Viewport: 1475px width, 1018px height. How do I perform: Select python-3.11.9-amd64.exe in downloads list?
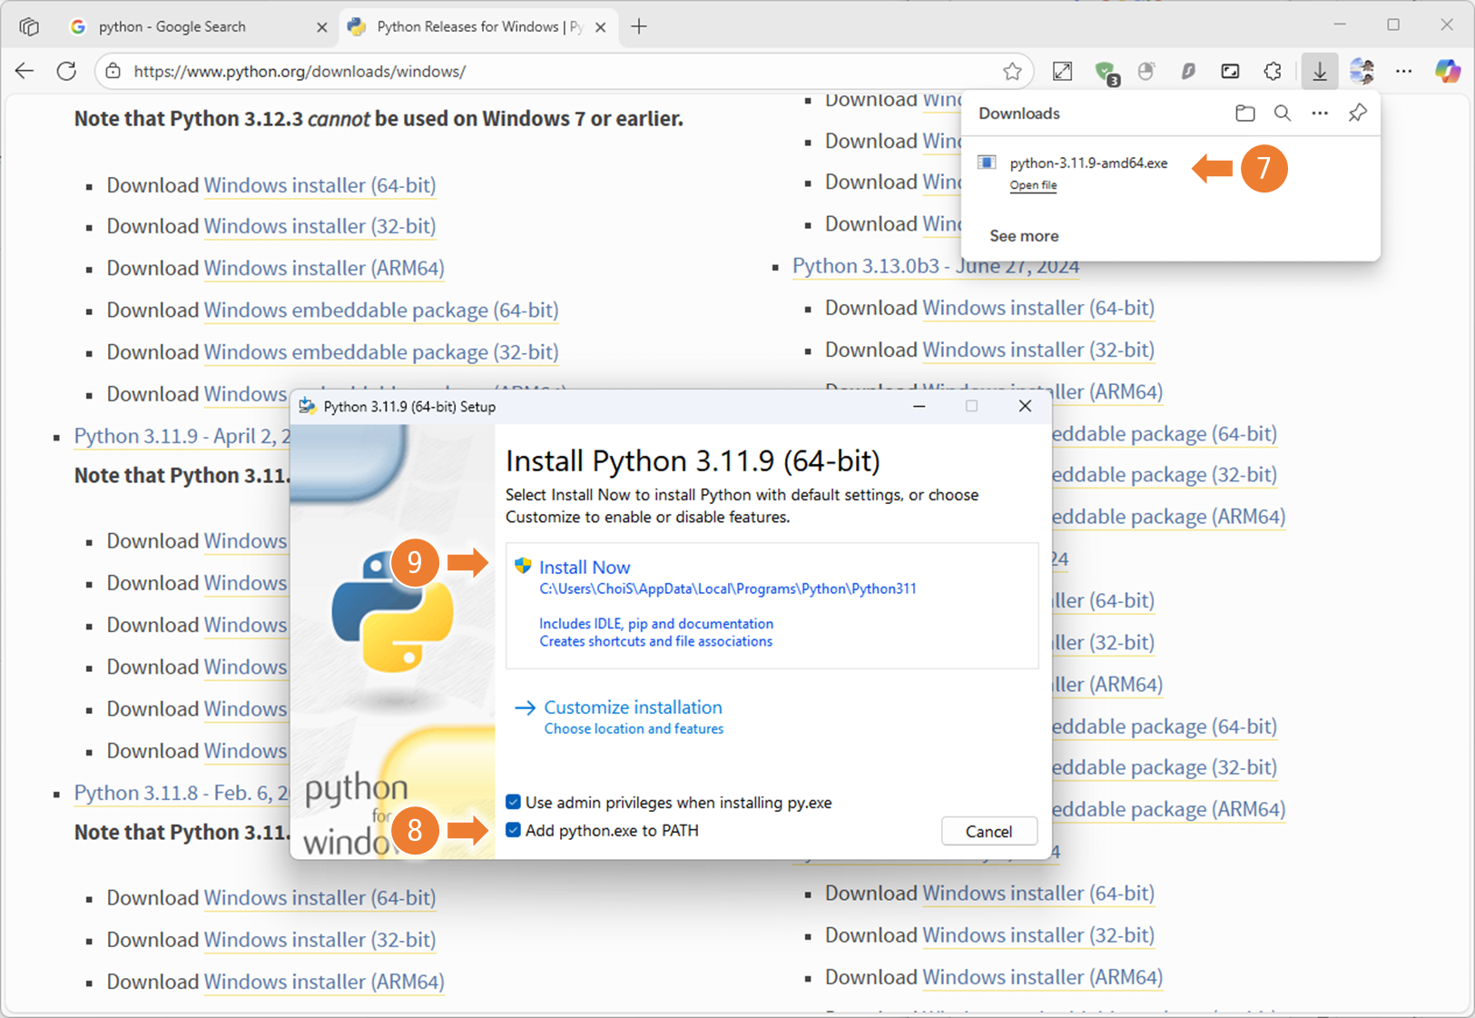[x=1088, y=163]
